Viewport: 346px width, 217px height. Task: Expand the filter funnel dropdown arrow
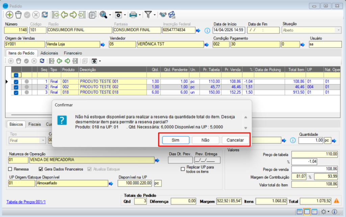(155, 14)
